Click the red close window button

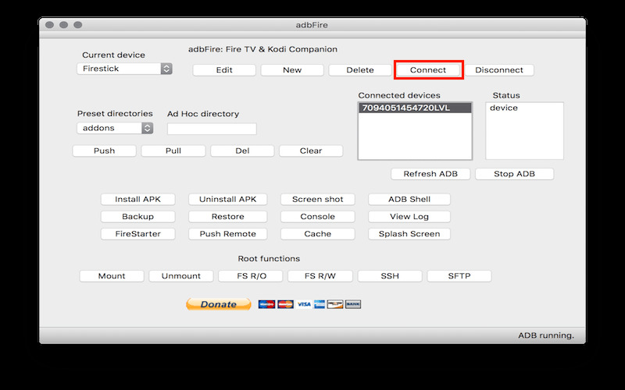(49, 25)
